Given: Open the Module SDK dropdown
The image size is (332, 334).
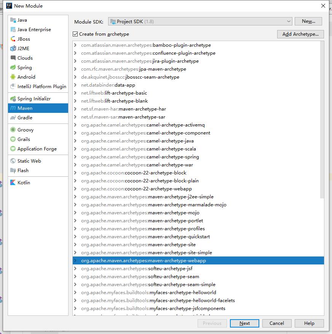Looking at the screenshot, I should click(200, 22).
